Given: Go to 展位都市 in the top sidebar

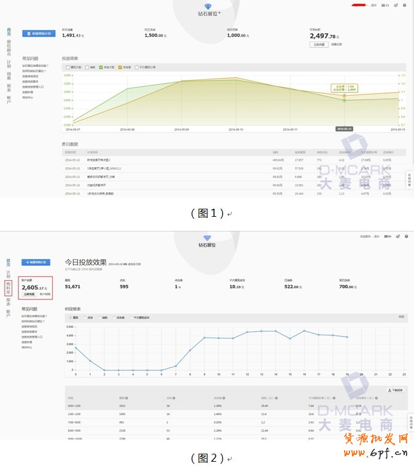Looking at the screenshot, I should coord(8,47).
